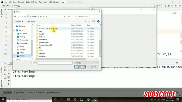The width and height of the screenshot is (182, 102).
Task: Switch to the Python Console tab
Action: point(53,93)
